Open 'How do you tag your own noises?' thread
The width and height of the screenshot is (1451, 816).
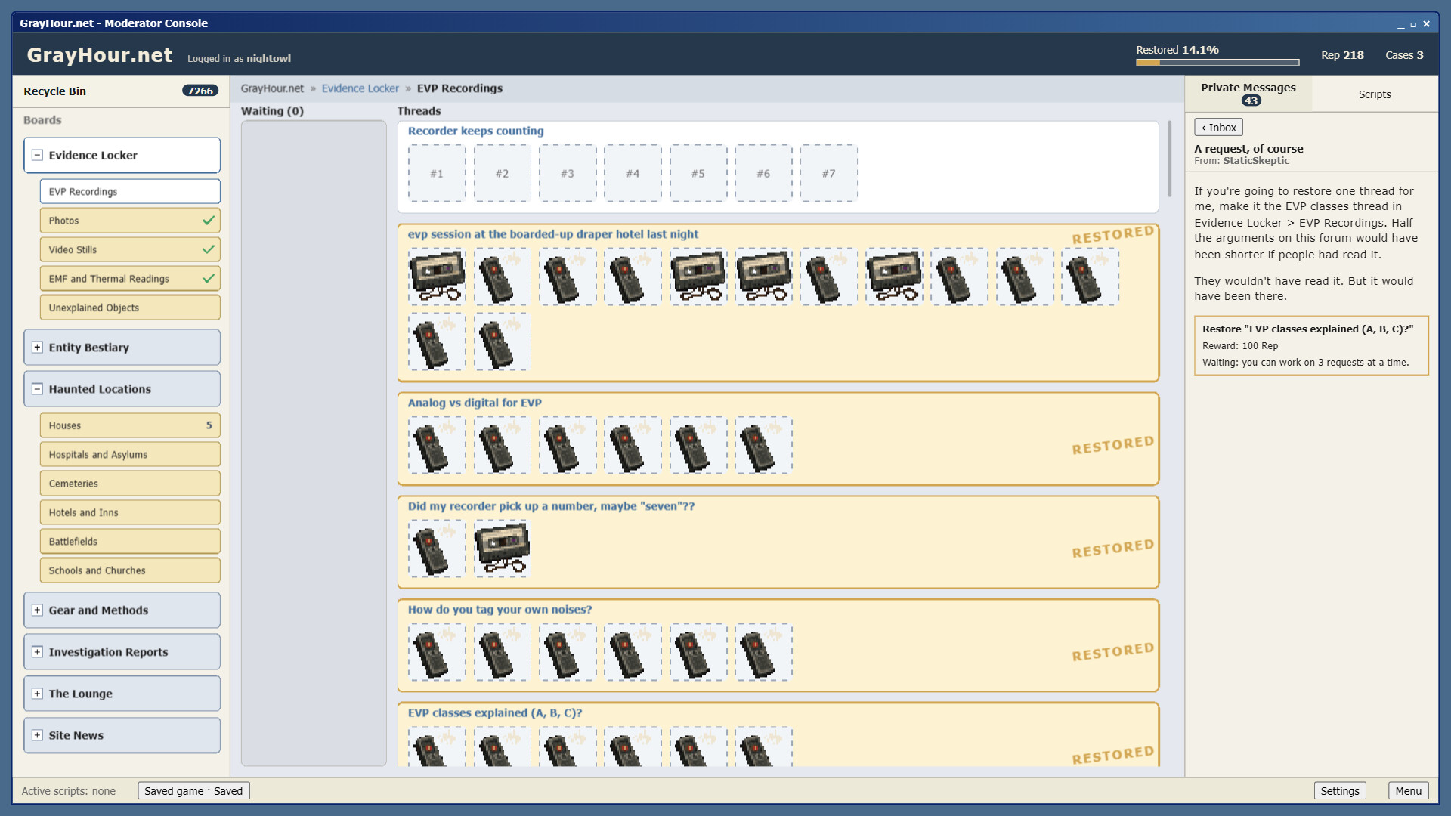click(500, 610)
